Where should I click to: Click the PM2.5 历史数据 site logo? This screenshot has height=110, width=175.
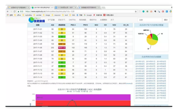37,20
